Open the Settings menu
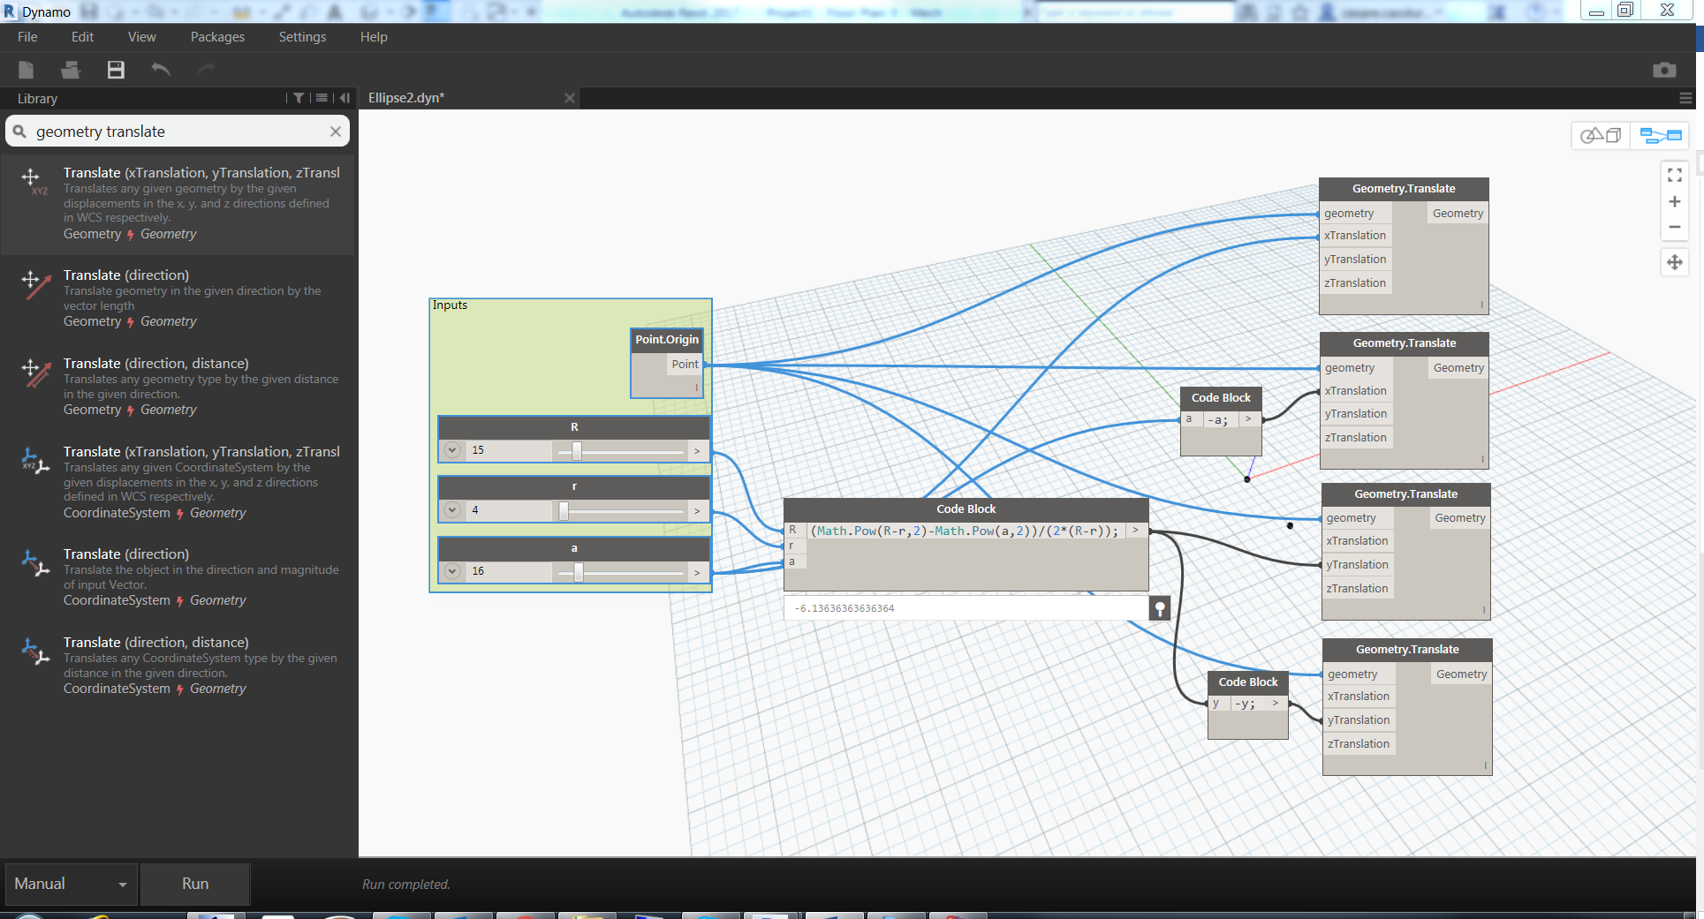Image resolution: width=1704 pixels, height=919 pixels. click(x=302, y=37)
